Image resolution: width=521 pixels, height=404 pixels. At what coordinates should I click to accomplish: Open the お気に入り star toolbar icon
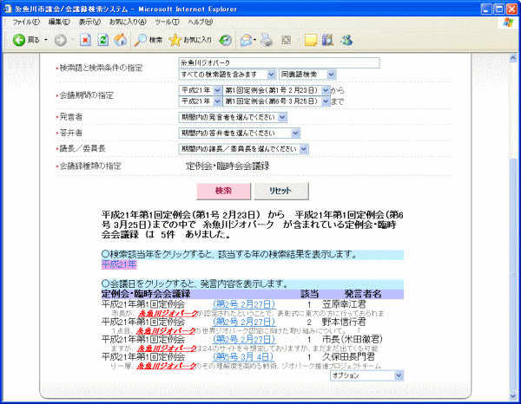click(175, 40)
